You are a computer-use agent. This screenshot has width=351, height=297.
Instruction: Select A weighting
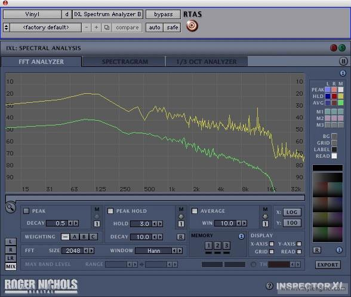coord(75,237)
